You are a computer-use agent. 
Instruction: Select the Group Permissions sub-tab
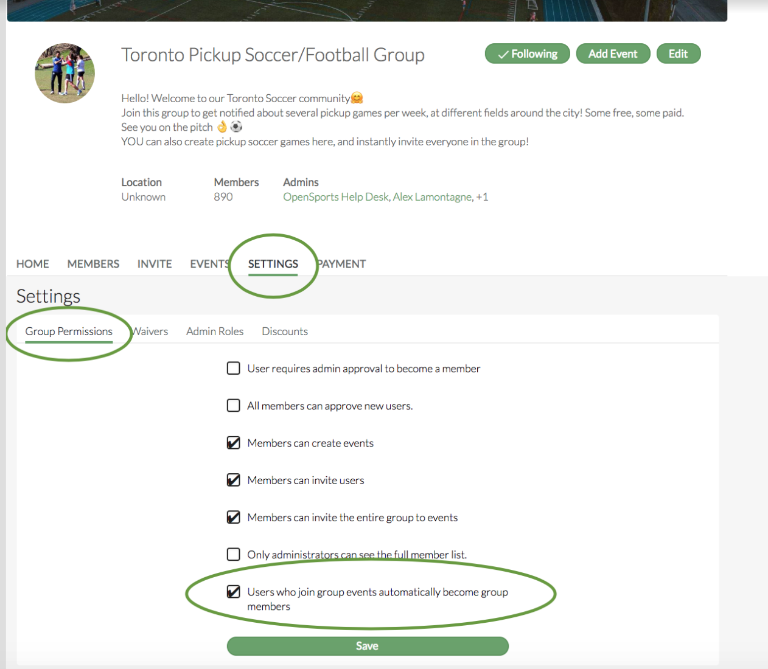point(69,331)
